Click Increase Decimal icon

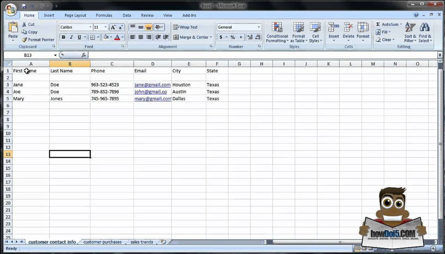[250, 37]
